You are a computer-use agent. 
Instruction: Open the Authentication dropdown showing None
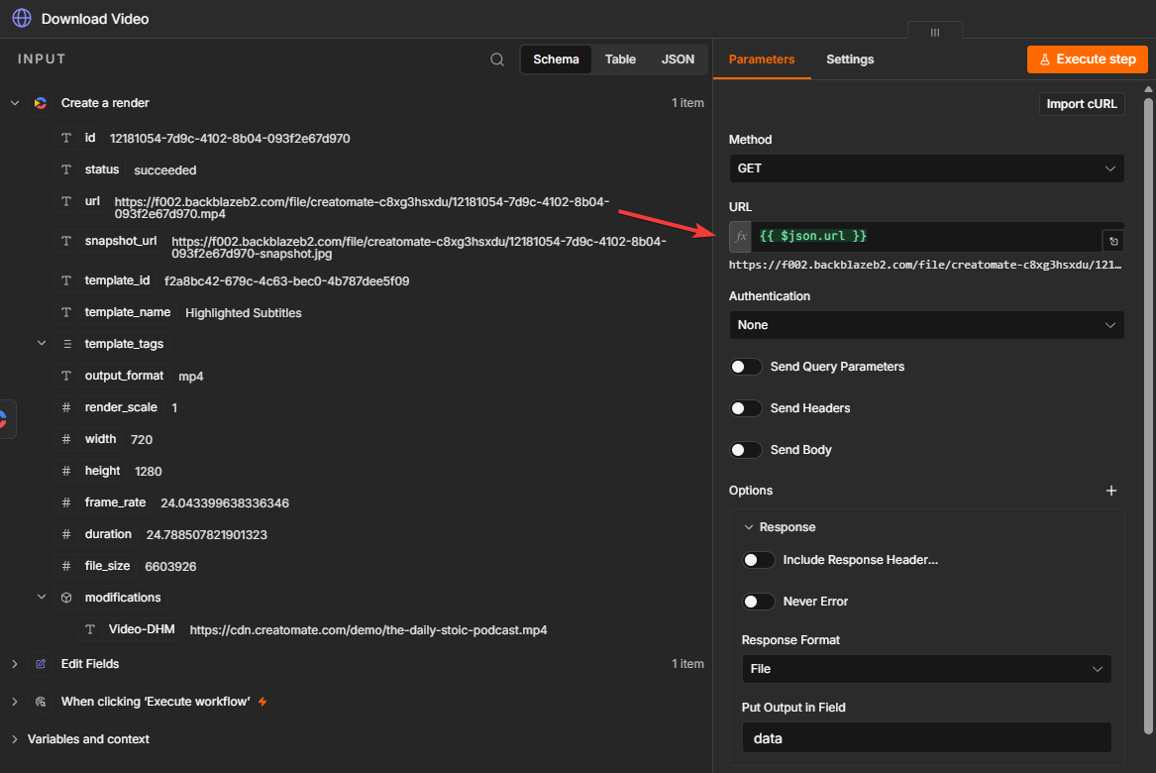point(926,325)
